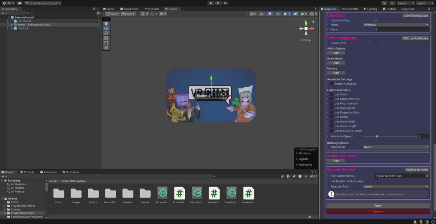Open the Layers dropdown

[406, 3]
